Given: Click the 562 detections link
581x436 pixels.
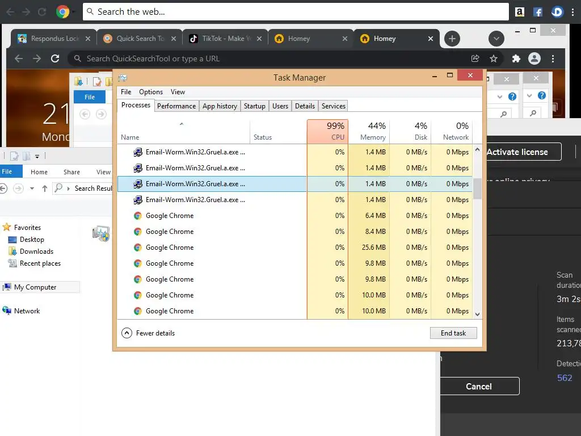Looking at the screenshot, I should [565, 378].
